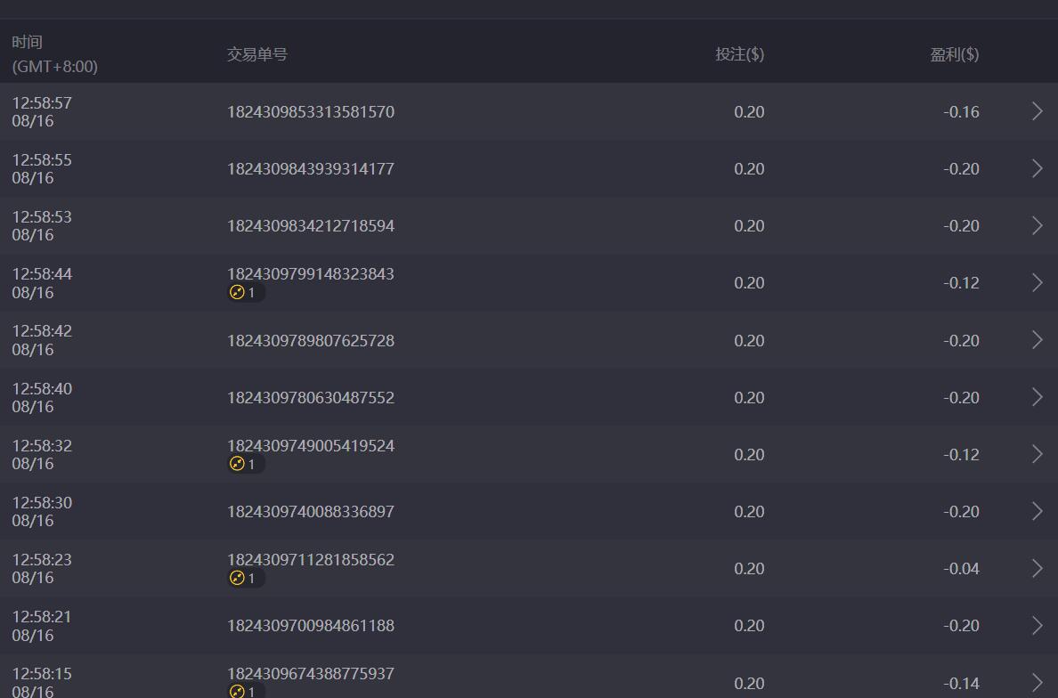The image size is (1058, 698).
Task: Expand chevron on the 12:58:42 record
Action: 1037,340
